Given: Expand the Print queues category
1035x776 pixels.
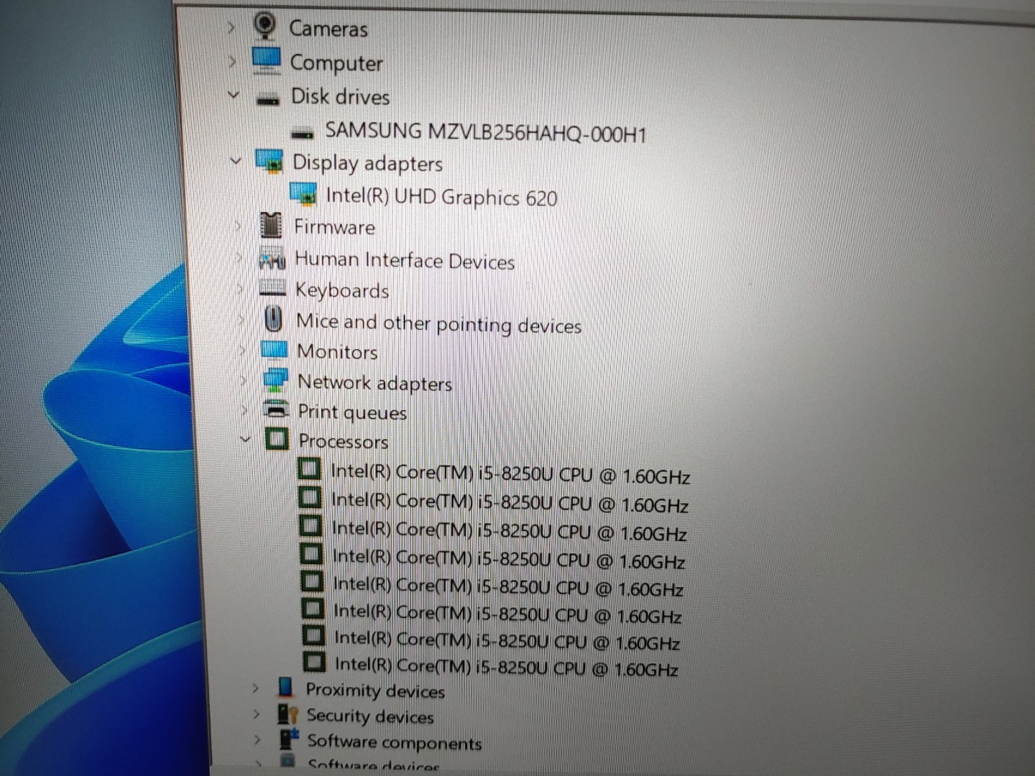Looking at the screenshot, I should [x=244, y=410].
